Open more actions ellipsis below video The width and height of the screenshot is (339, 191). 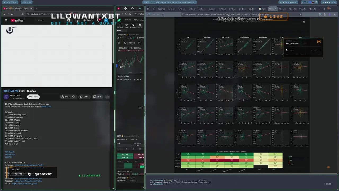pos(108,97)
